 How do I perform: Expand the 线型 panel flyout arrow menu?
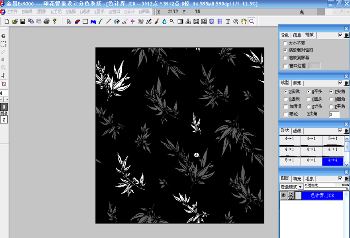[346, 83]
